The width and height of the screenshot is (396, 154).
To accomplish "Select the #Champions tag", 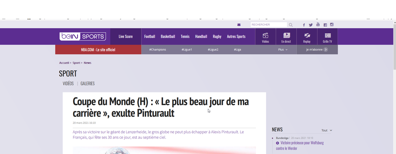I will 157,50.
